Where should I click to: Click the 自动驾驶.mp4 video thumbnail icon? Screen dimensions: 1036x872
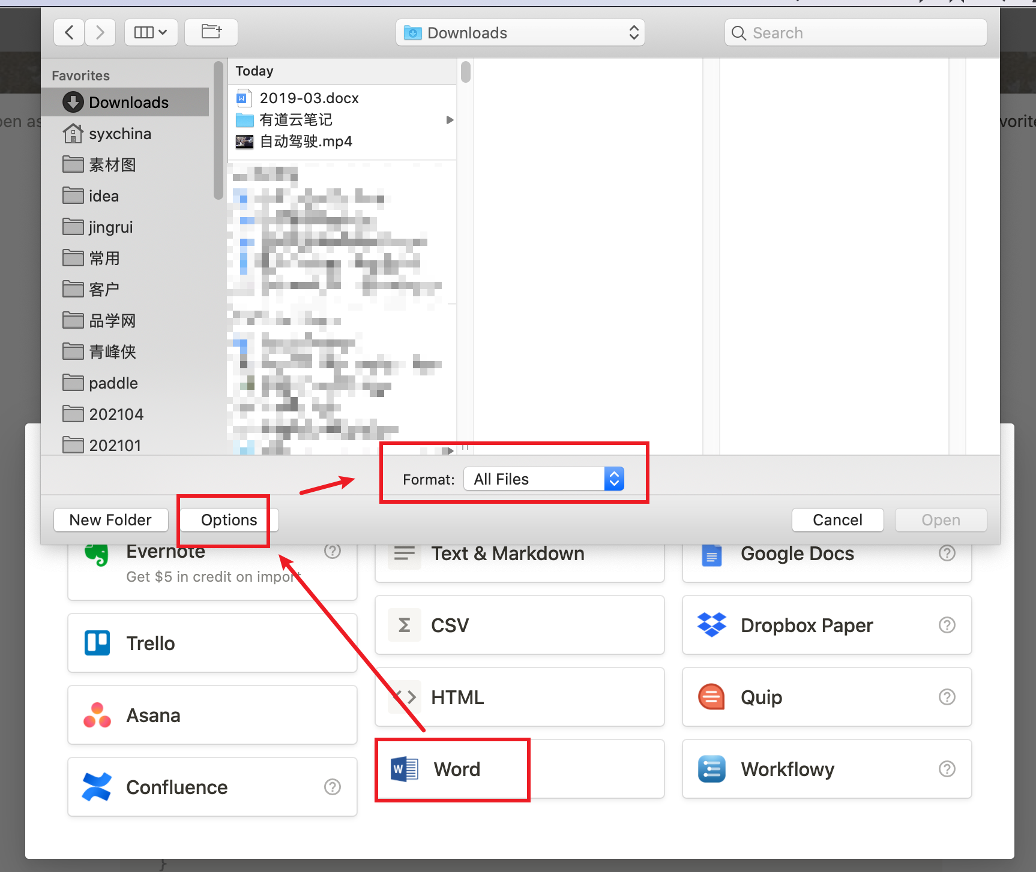(244, 142)
